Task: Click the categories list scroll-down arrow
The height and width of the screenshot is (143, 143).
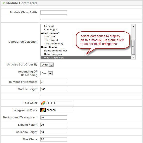Action: [x=133, y=57]
